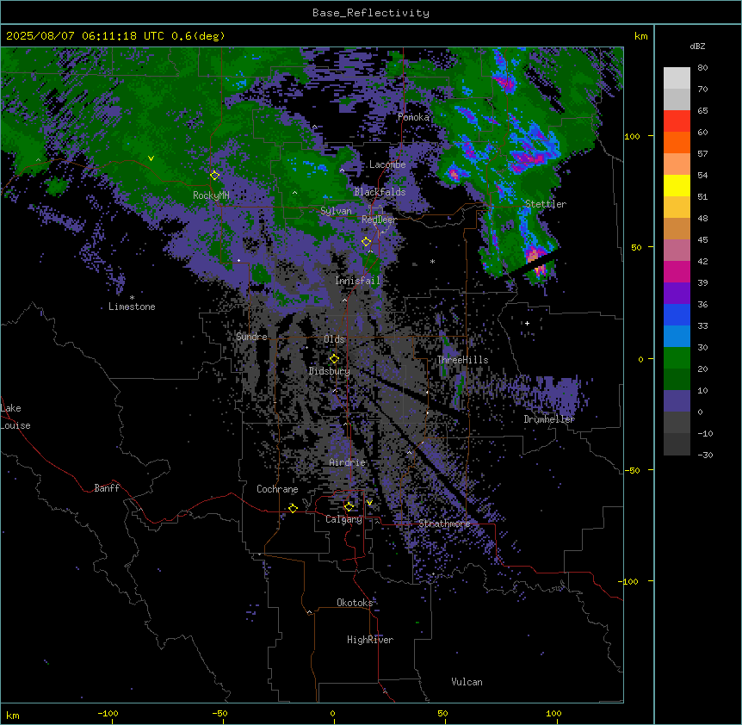Viewport: 742px width, 725px height.
Task: Click the horizontal axis -100 tick label
Action: pyautogui.click(x=108, y=713)
